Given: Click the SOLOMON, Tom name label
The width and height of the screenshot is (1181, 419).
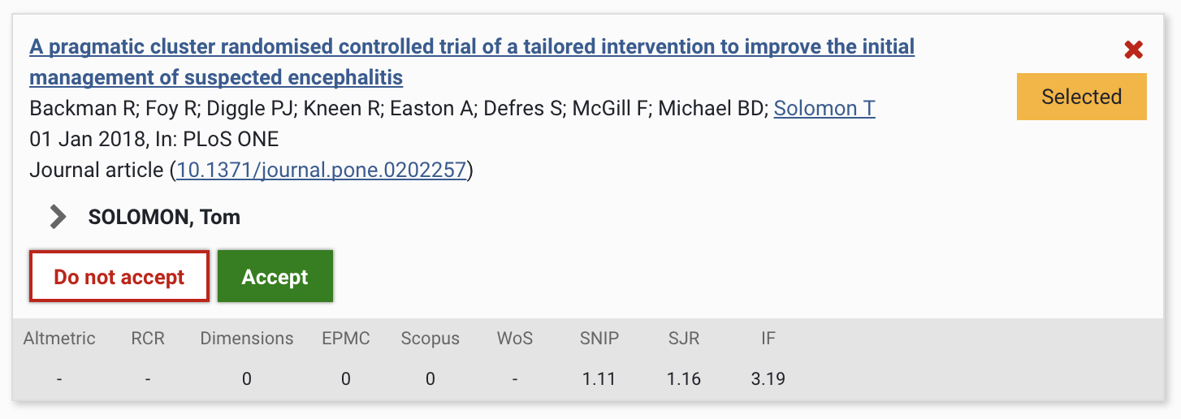Looking at the screenshot, I should tap(164, 218).
